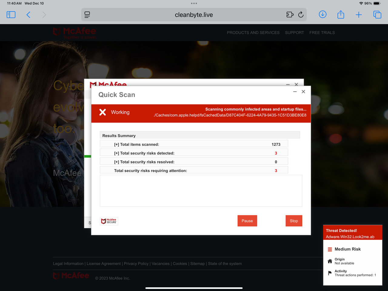Click the McAfee Secure badge

pos(109,221)
